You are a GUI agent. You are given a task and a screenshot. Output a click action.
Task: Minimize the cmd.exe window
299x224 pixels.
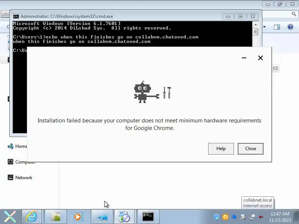point(228,16)
